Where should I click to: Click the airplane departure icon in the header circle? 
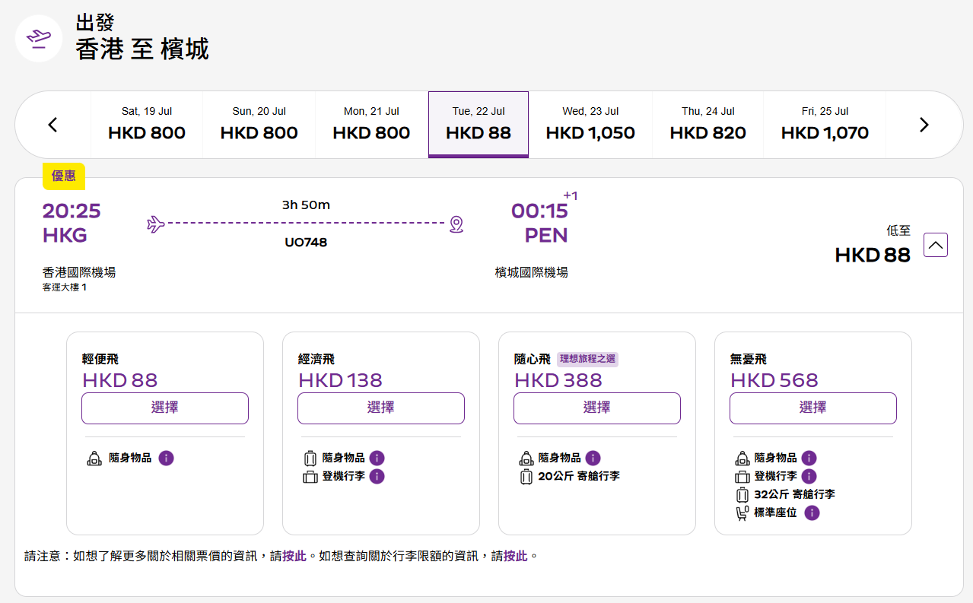tap(38, 38)
